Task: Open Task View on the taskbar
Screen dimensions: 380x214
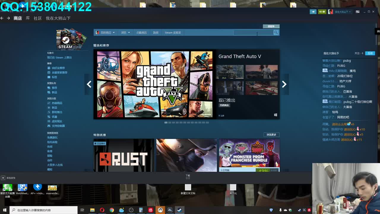Action: (x=82, y=210)
